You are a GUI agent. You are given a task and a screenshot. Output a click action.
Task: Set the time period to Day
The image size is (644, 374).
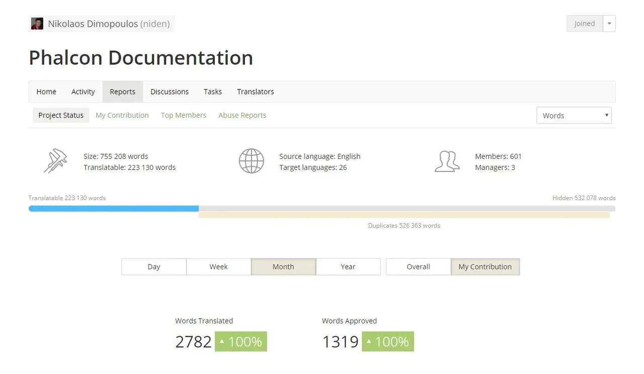tap(154, 267)
